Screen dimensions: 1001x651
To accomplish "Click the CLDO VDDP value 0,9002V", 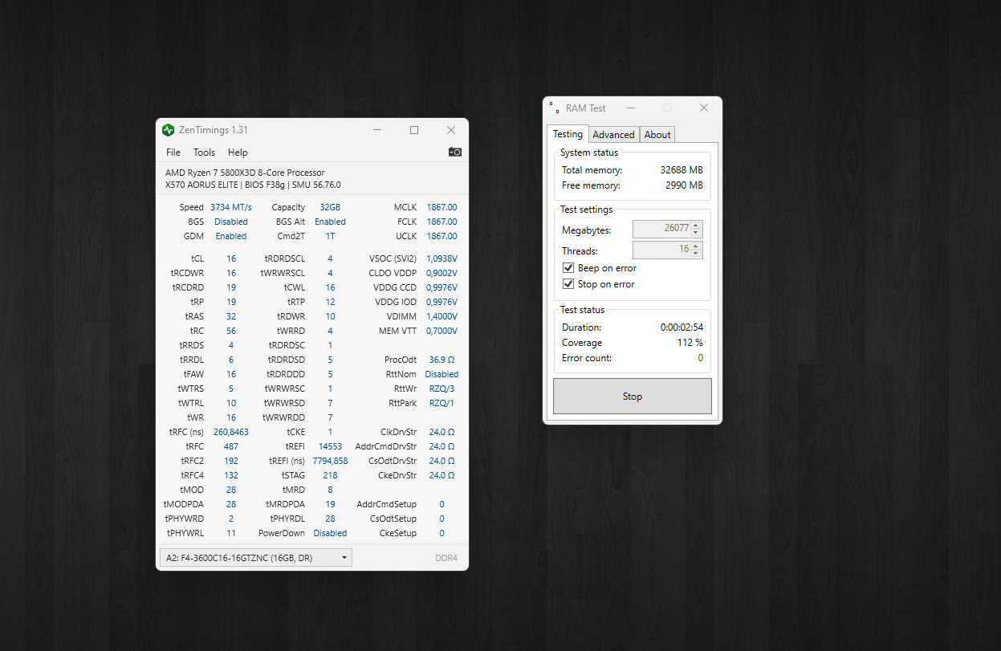I will pos(442,273).
